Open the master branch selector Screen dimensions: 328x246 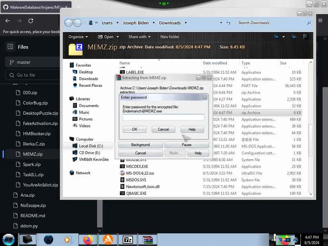(x=32, y=62)
